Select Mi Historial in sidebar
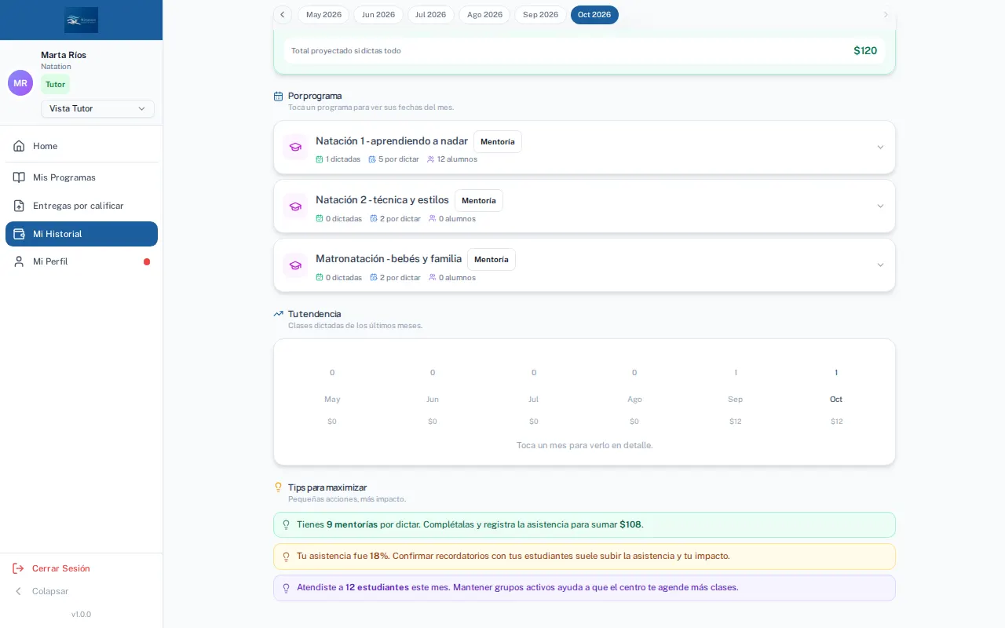1005x628 pixels. [82, 234]
